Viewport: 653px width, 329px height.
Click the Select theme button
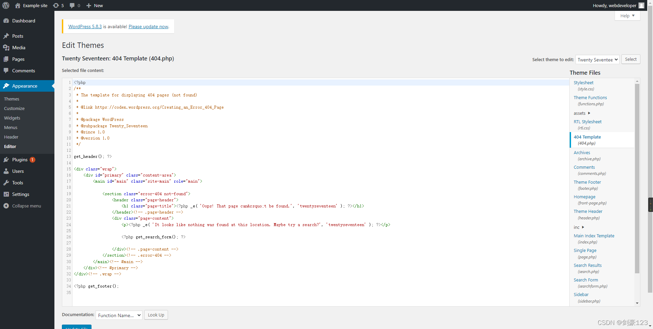pyautogui.click(x=631, y=59)
